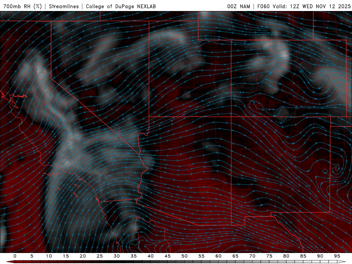Select the colorbar label "20"
Screen dimensions: 352x264
[x=83, y=256]
